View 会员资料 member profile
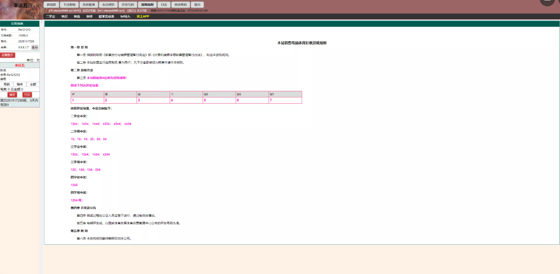This screenshot has width=560, height=274. (x=108, y=5)
